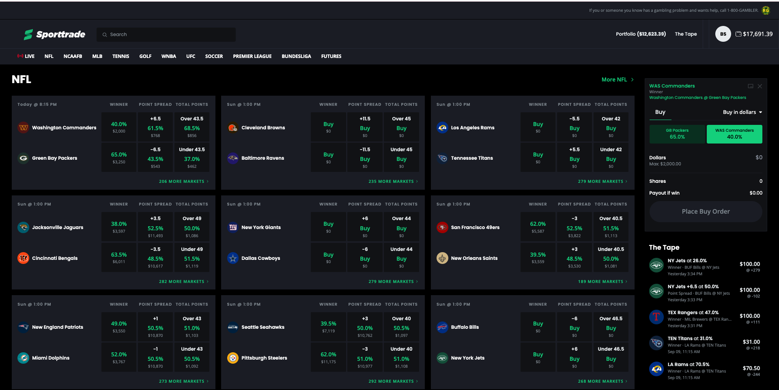
Task: Focus the Search input field
Action: (166, 34)
